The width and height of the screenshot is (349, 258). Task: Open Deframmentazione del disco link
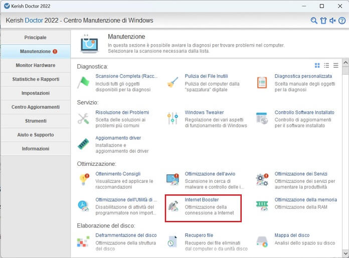[126, 235]
